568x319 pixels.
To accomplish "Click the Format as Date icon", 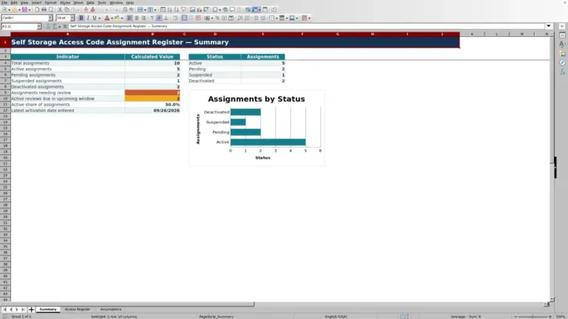I will point(231,18).
